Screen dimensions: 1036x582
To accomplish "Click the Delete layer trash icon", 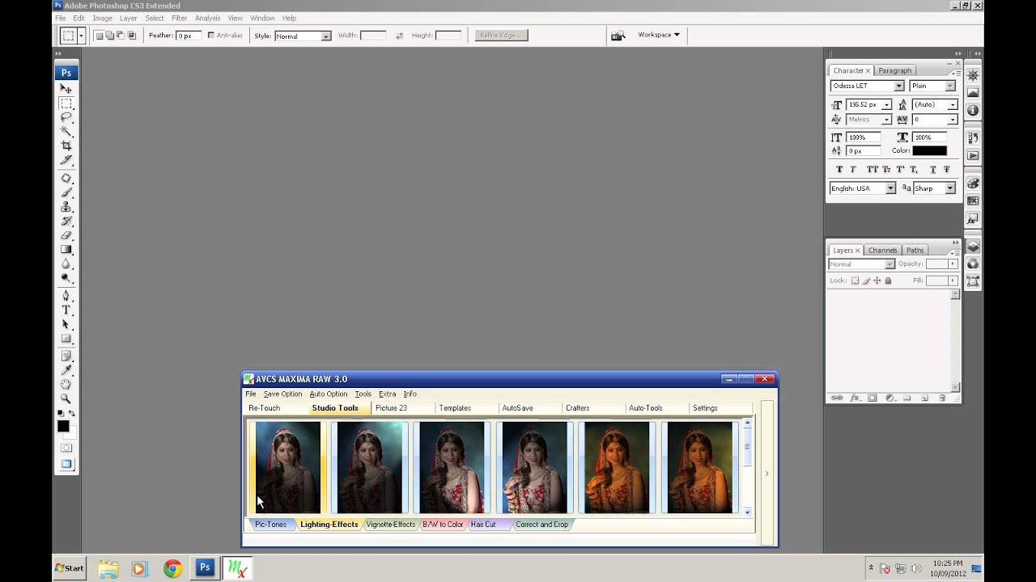I will pyautogui.click(x=942, y=398).
